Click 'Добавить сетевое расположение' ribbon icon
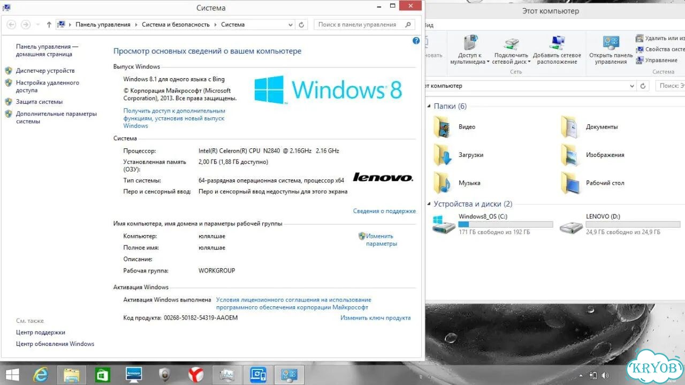Image resolution: width=685 pixels, height=385 pixels. (557, 43)
